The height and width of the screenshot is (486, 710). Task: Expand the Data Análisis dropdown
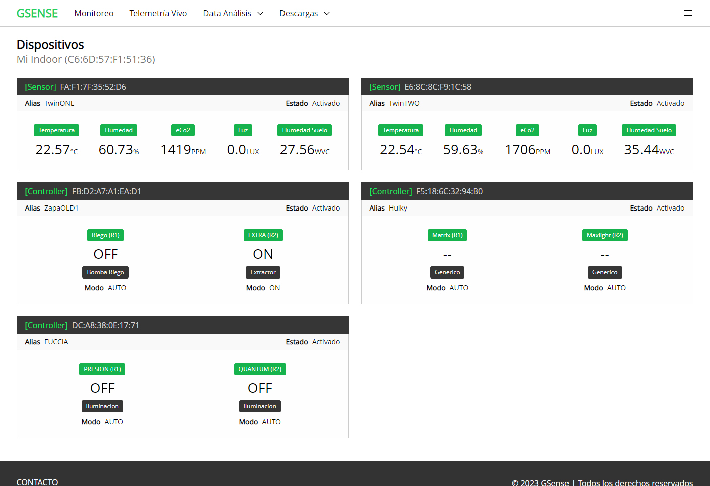coord(233,13)
